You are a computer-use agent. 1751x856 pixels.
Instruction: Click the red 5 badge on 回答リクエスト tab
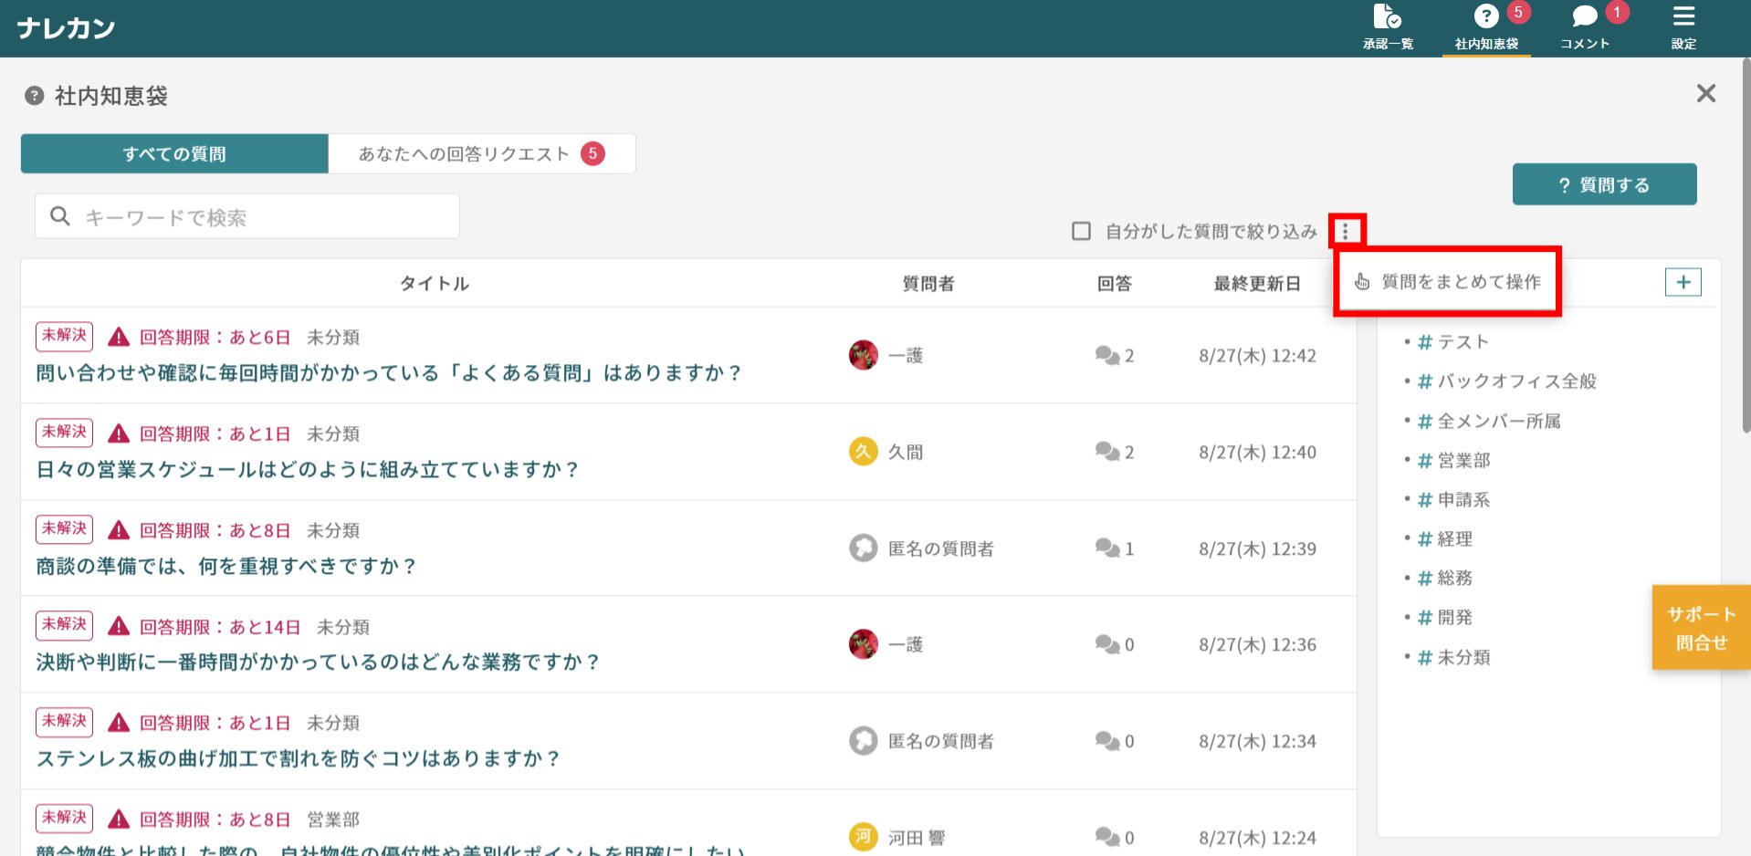(592, 153)
